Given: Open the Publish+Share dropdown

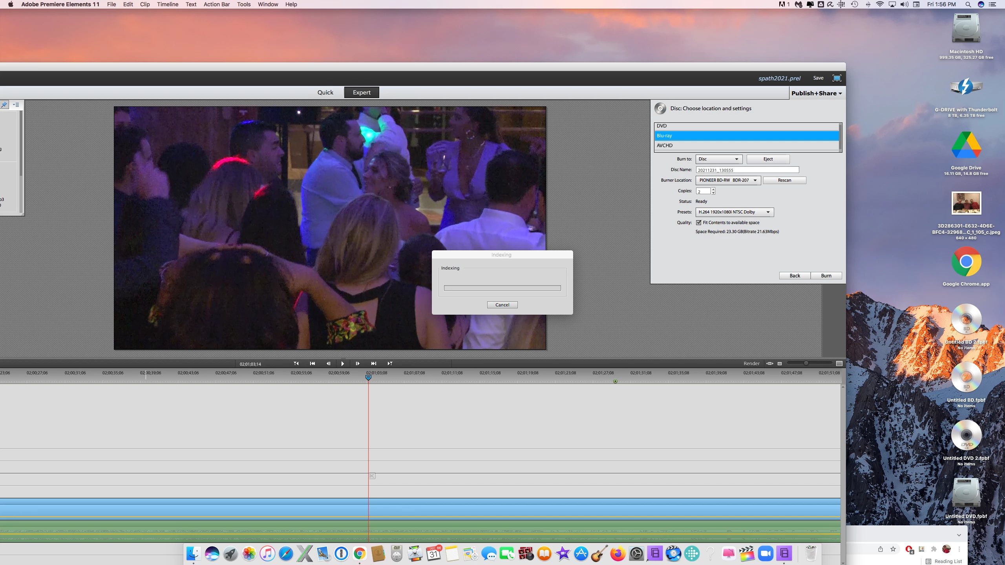Looking at the screenshot, I should pyautogui.click(x=817, y=93).
